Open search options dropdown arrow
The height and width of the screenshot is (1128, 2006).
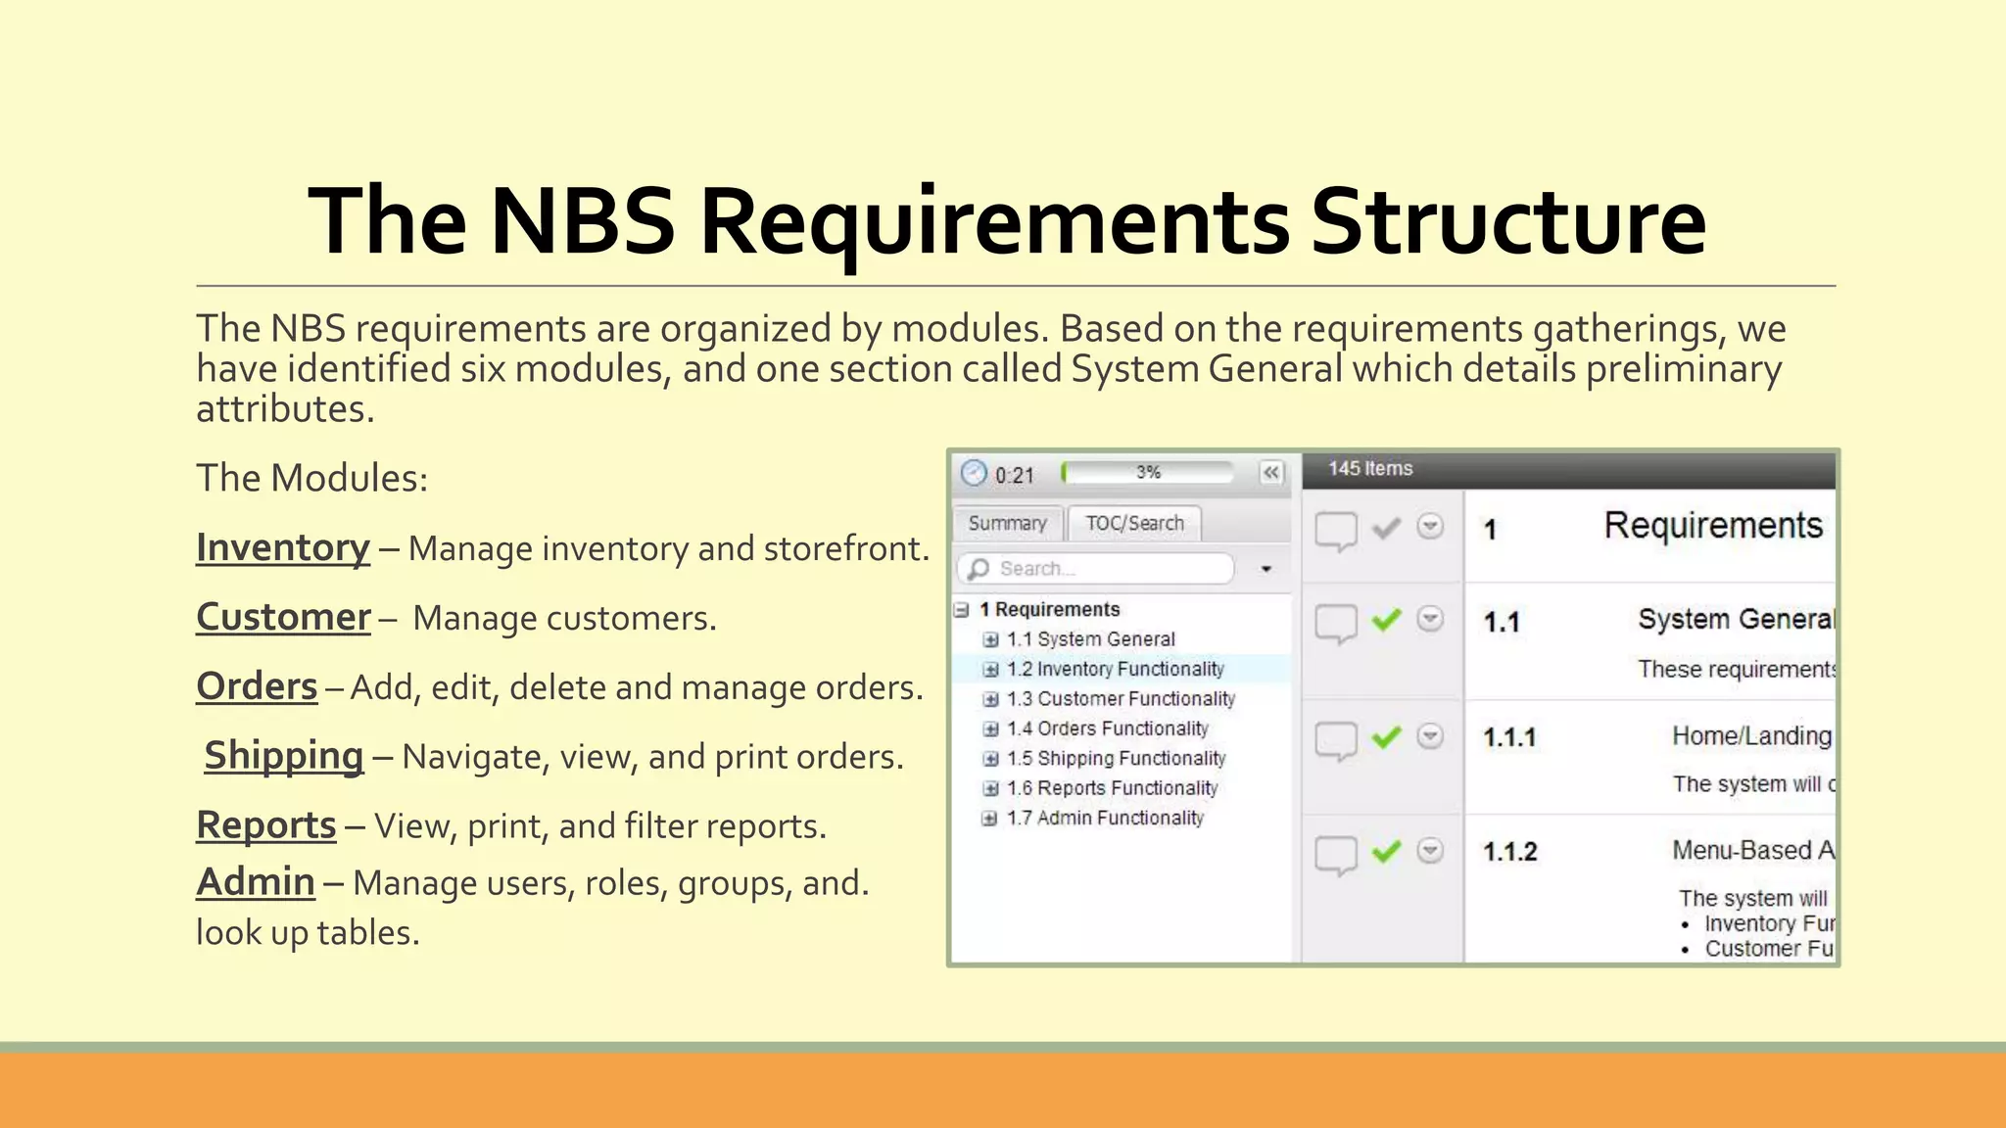[1266, 569]
